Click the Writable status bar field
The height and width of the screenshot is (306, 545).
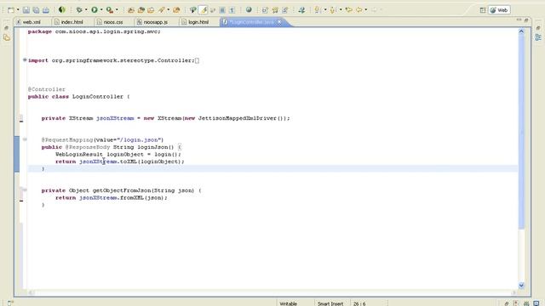tap(288, 303)
